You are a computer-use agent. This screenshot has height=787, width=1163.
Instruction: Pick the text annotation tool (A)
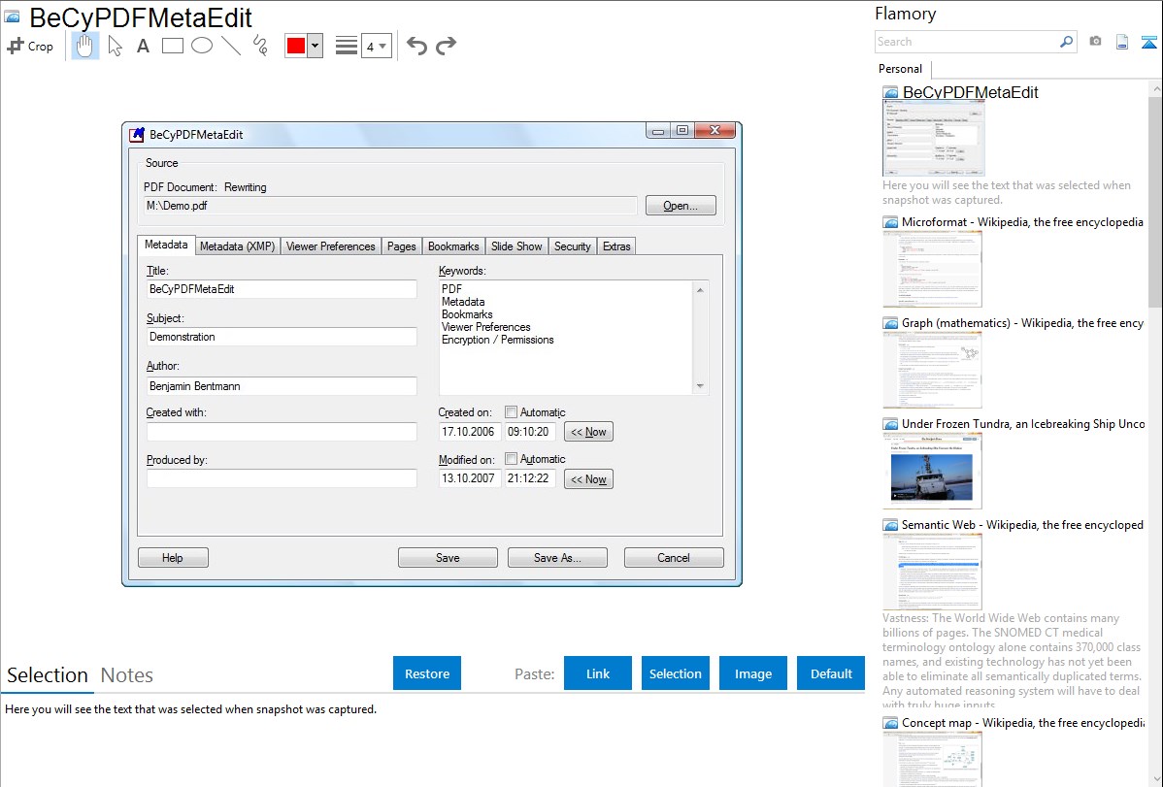pyautogui.click(x=143, y=46)
